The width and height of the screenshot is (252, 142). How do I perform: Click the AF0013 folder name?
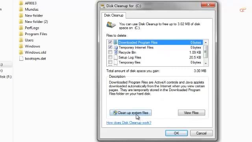point(31,3)
